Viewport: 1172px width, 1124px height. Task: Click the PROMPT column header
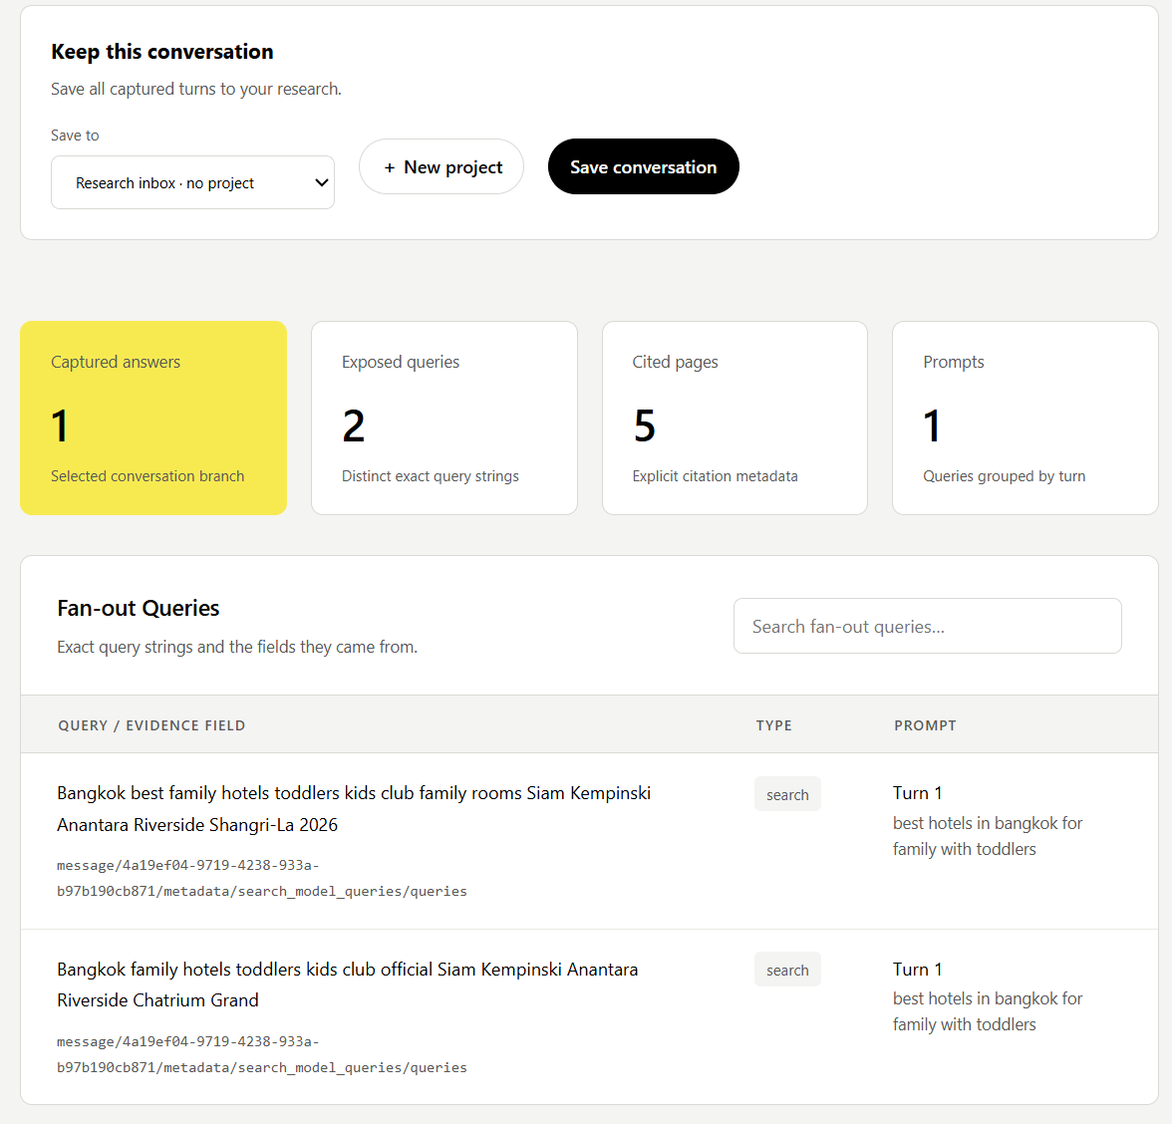tap(925, 725)
